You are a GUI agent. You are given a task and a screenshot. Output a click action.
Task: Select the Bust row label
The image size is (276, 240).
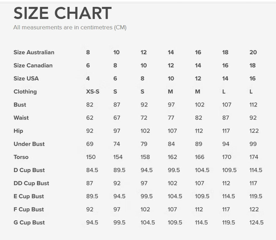click(20, 105)
